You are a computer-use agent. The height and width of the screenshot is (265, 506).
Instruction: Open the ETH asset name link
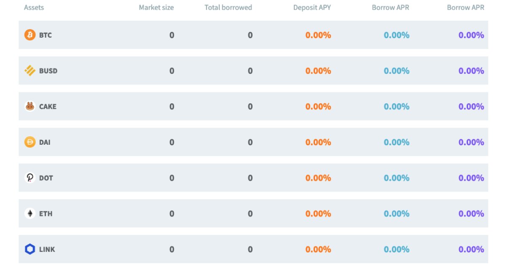click(46, 214)
